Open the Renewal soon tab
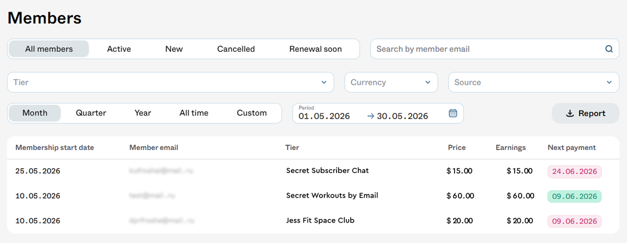 click(316, 49)
